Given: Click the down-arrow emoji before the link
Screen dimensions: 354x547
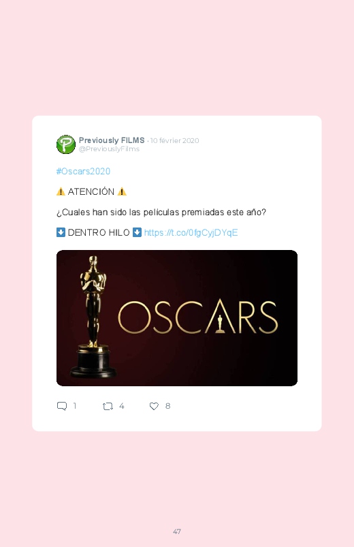Looking at the screenshot, I should tap(137, 232).
